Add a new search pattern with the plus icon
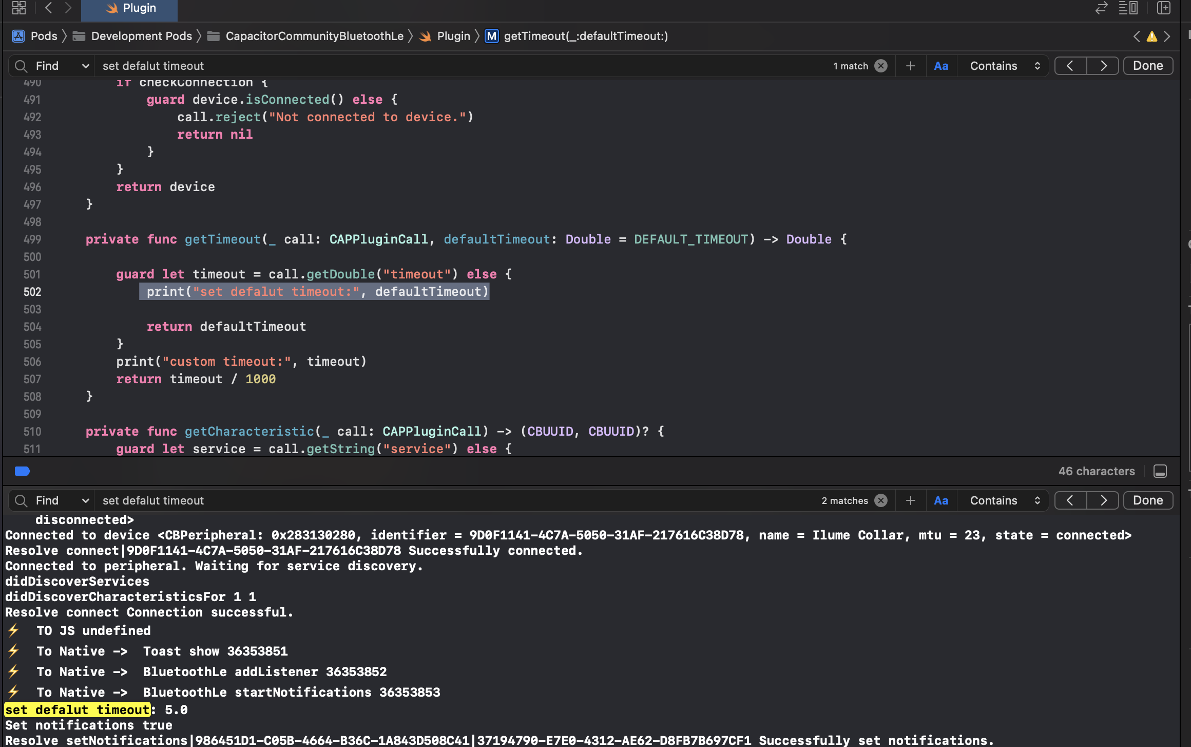Viewport: 1191px width, 747px height. pyautogui.click(x=910, y=66)
